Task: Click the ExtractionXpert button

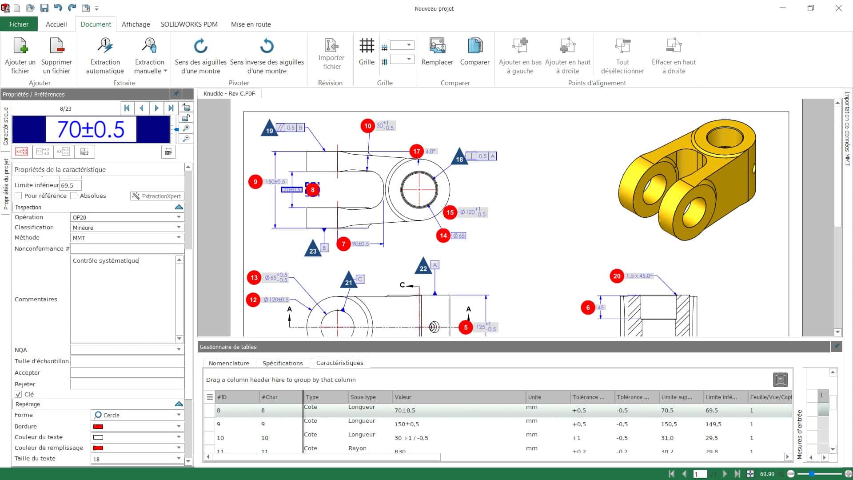Action: tap(157, 196)
